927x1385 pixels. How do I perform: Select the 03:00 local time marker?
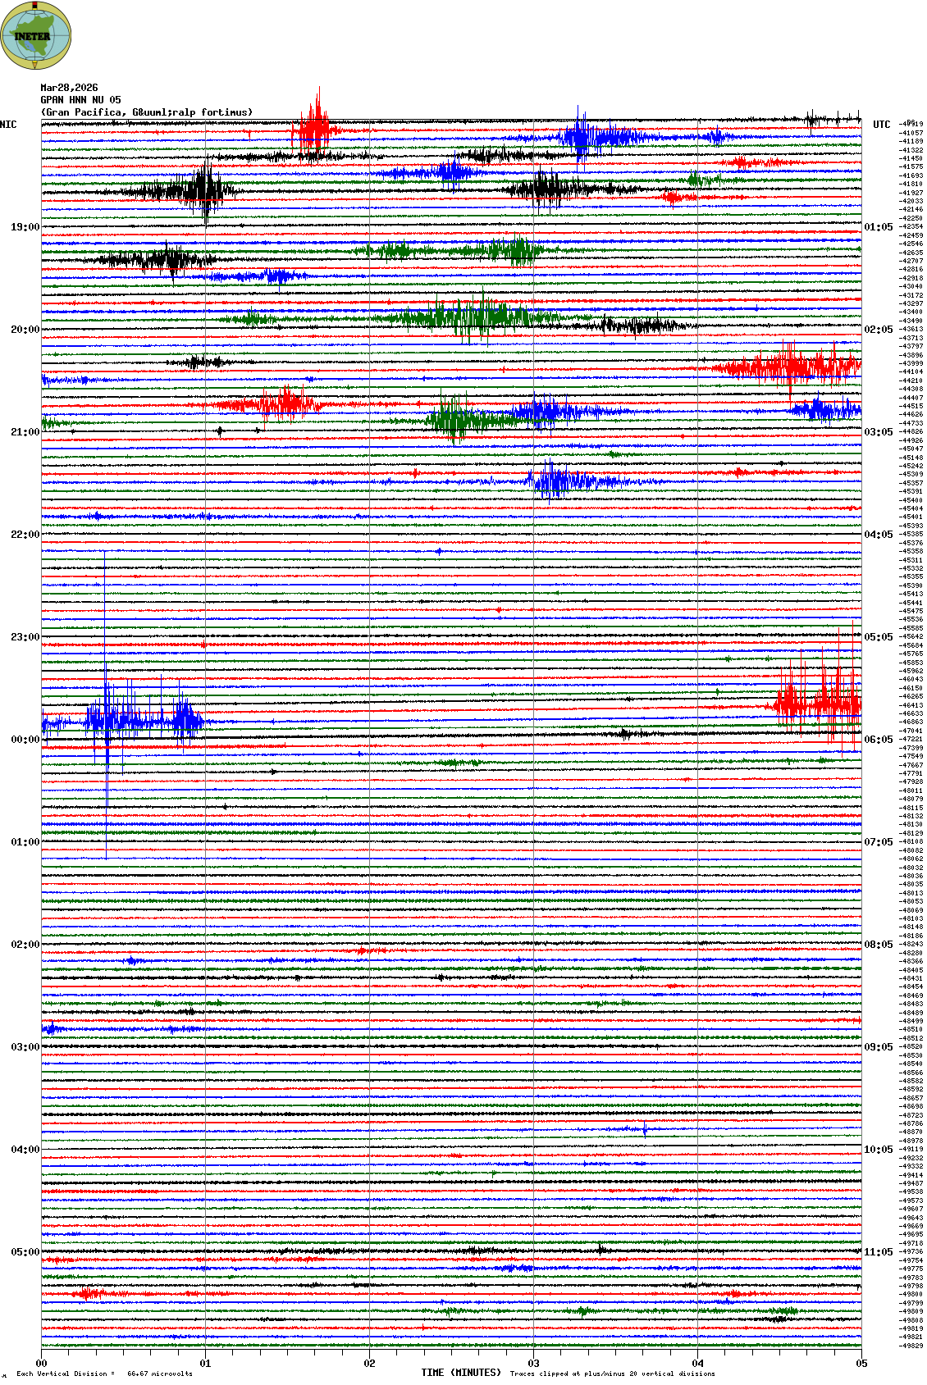pos(25,1047)
